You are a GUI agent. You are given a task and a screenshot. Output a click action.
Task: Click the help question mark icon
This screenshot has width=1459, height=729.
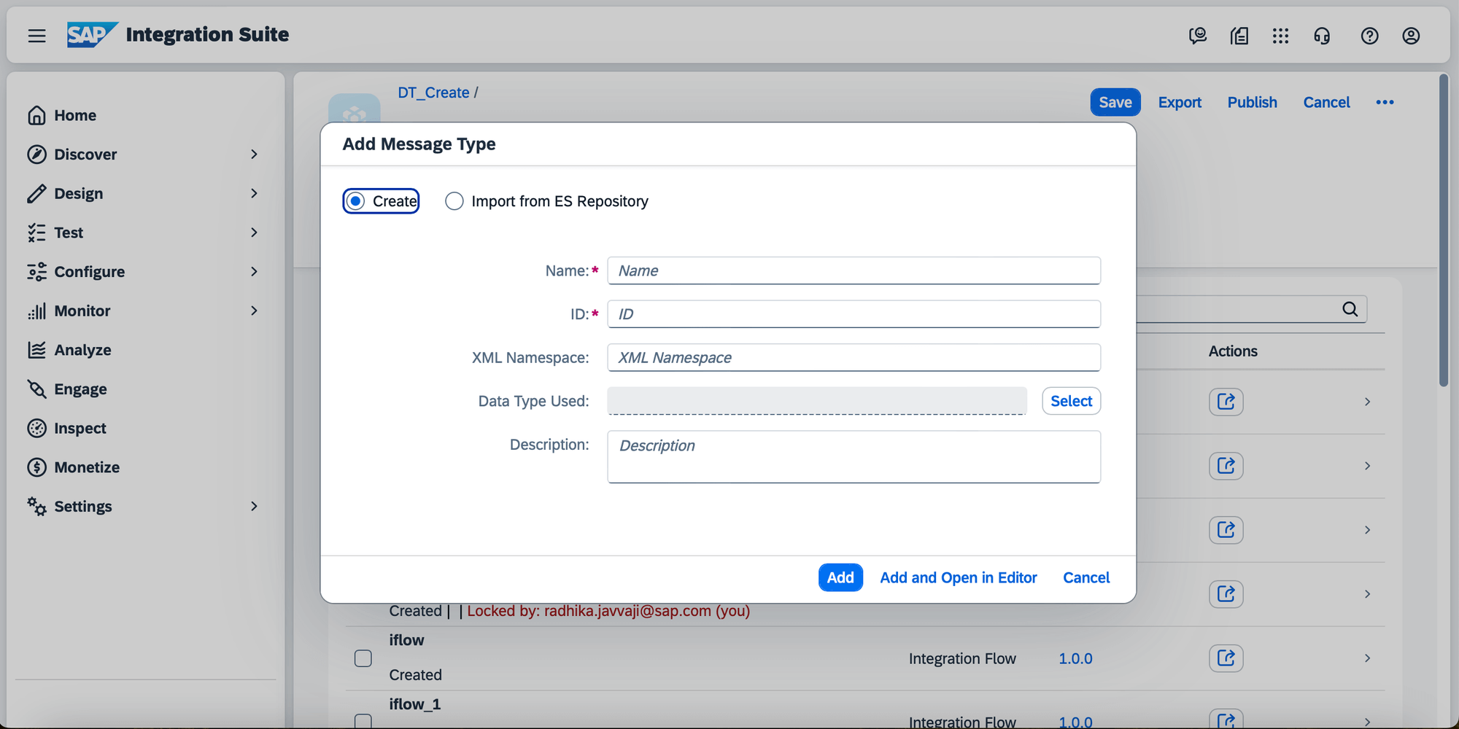click(x=1369, y=36)
